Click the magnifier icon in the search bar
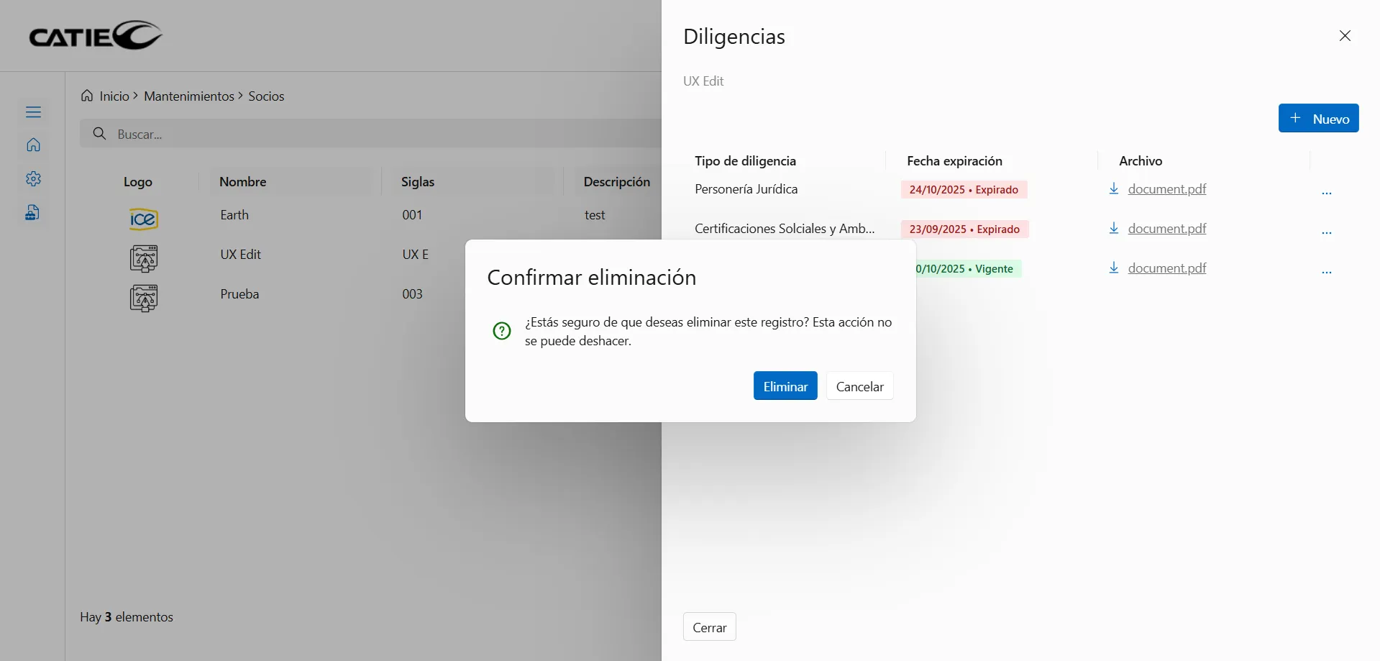This screenshot has width=1380, height=661. point(100,134)
